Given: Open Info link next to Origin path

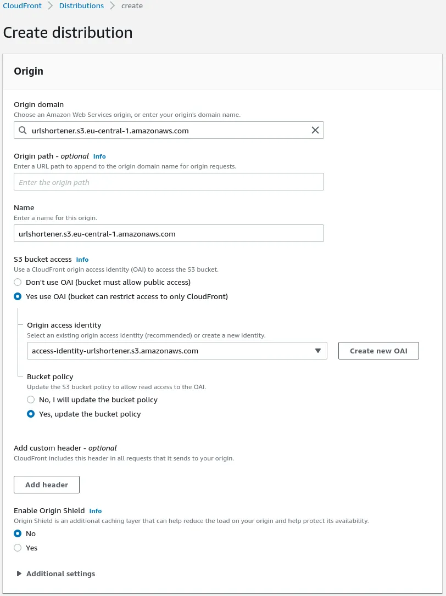Looking at the screenshot, I should (x=99, y=156).
